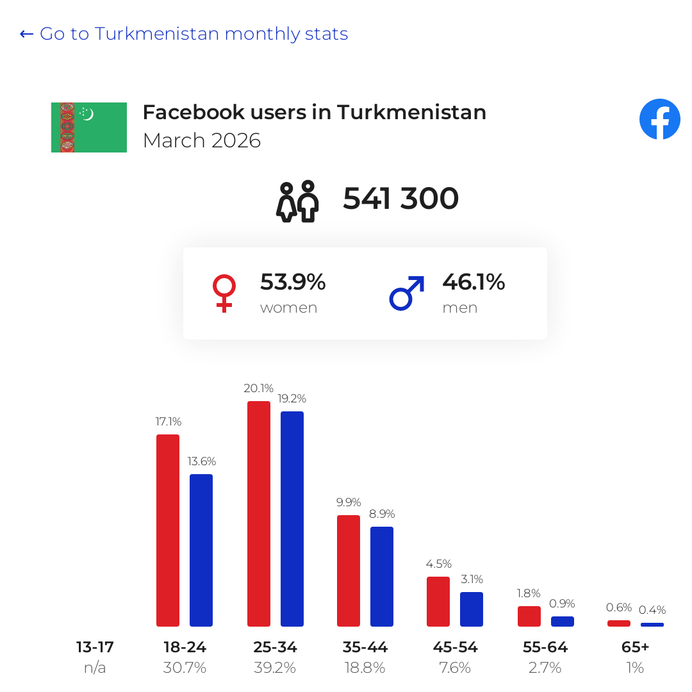Click the 13-17 age group label

[x=95, y=647]
